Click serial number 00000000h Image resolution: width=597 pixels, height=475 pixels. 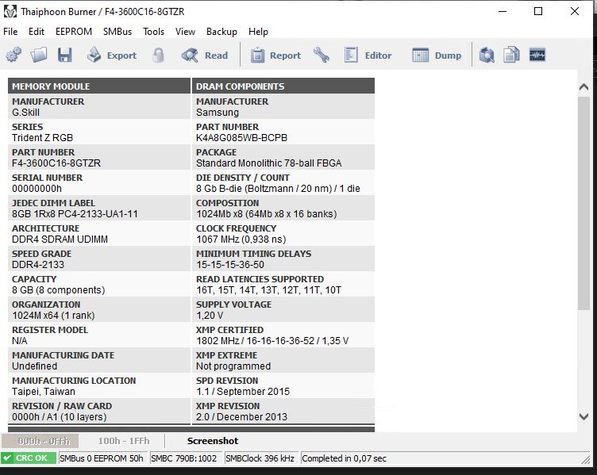[37, 189]
